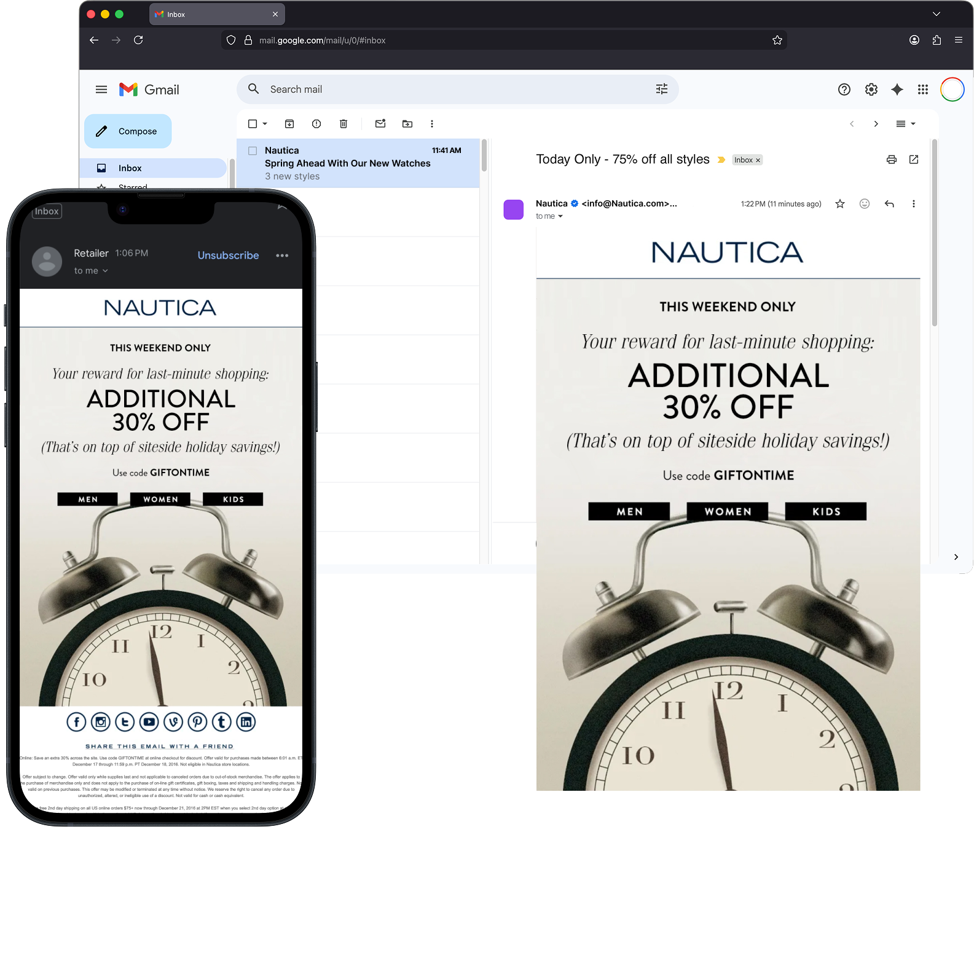
Task: Tick the checkbox on the Nautica inbox message
Action: pos(253,151)
